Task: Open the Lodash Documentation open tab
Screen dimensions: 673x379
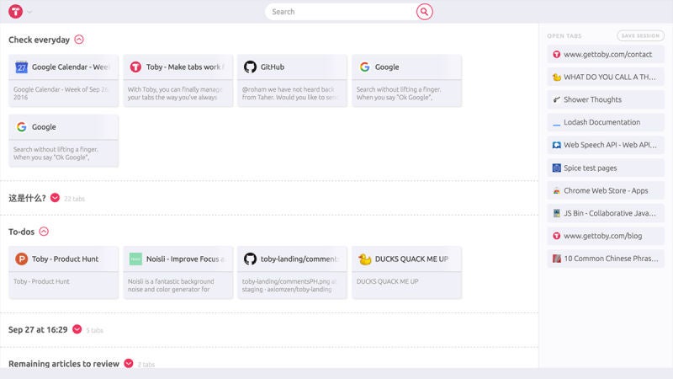Action: point(601,123)
